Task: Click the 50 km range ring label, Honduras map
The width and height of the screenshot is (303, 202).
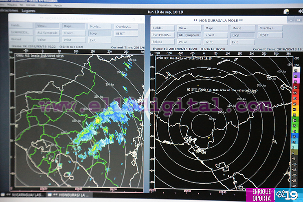Action: tap(212, 119)
